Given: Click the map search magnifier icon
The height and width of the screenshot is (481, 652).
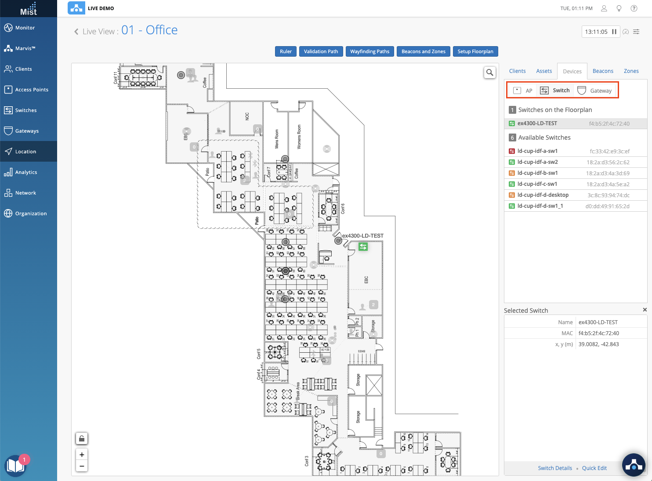Looking at the screenshot, I should [489, 72].
